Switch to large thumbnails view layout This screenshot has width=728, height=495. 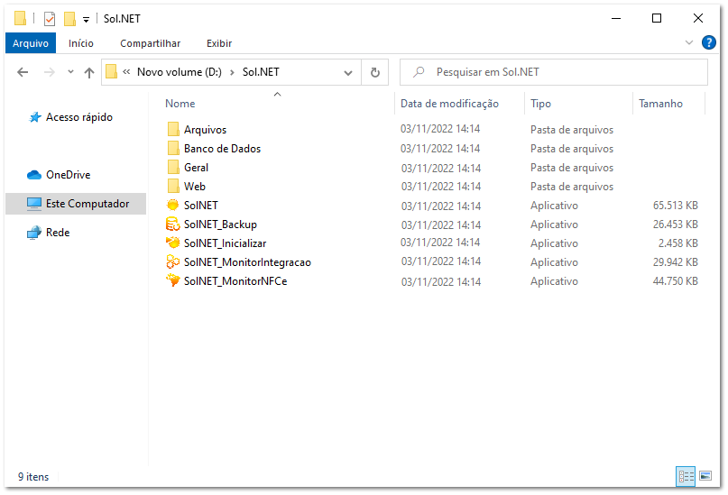click(705, 476)
